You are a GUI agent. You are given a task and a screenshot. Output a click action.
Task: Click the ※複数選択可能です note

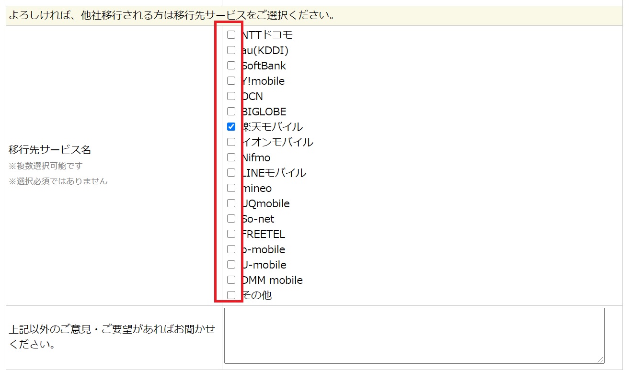46,166
